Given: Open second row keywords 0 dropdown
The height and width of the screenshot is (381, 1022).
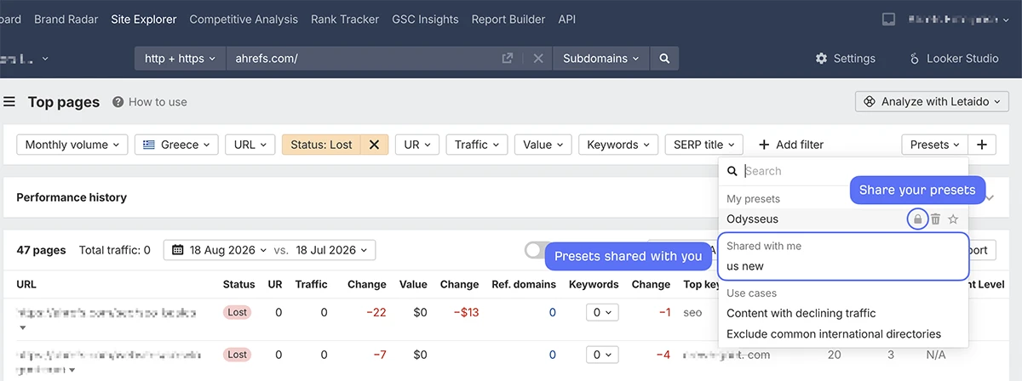Looking at the screenshot, I should 602,355.
